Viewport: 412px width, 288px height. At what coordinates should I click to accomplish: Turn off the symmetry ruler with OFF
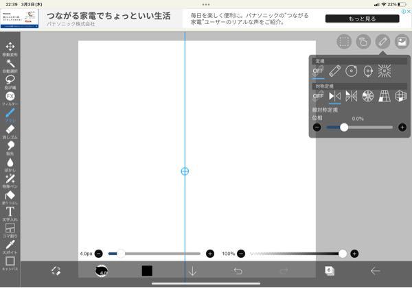coord(318,96)
